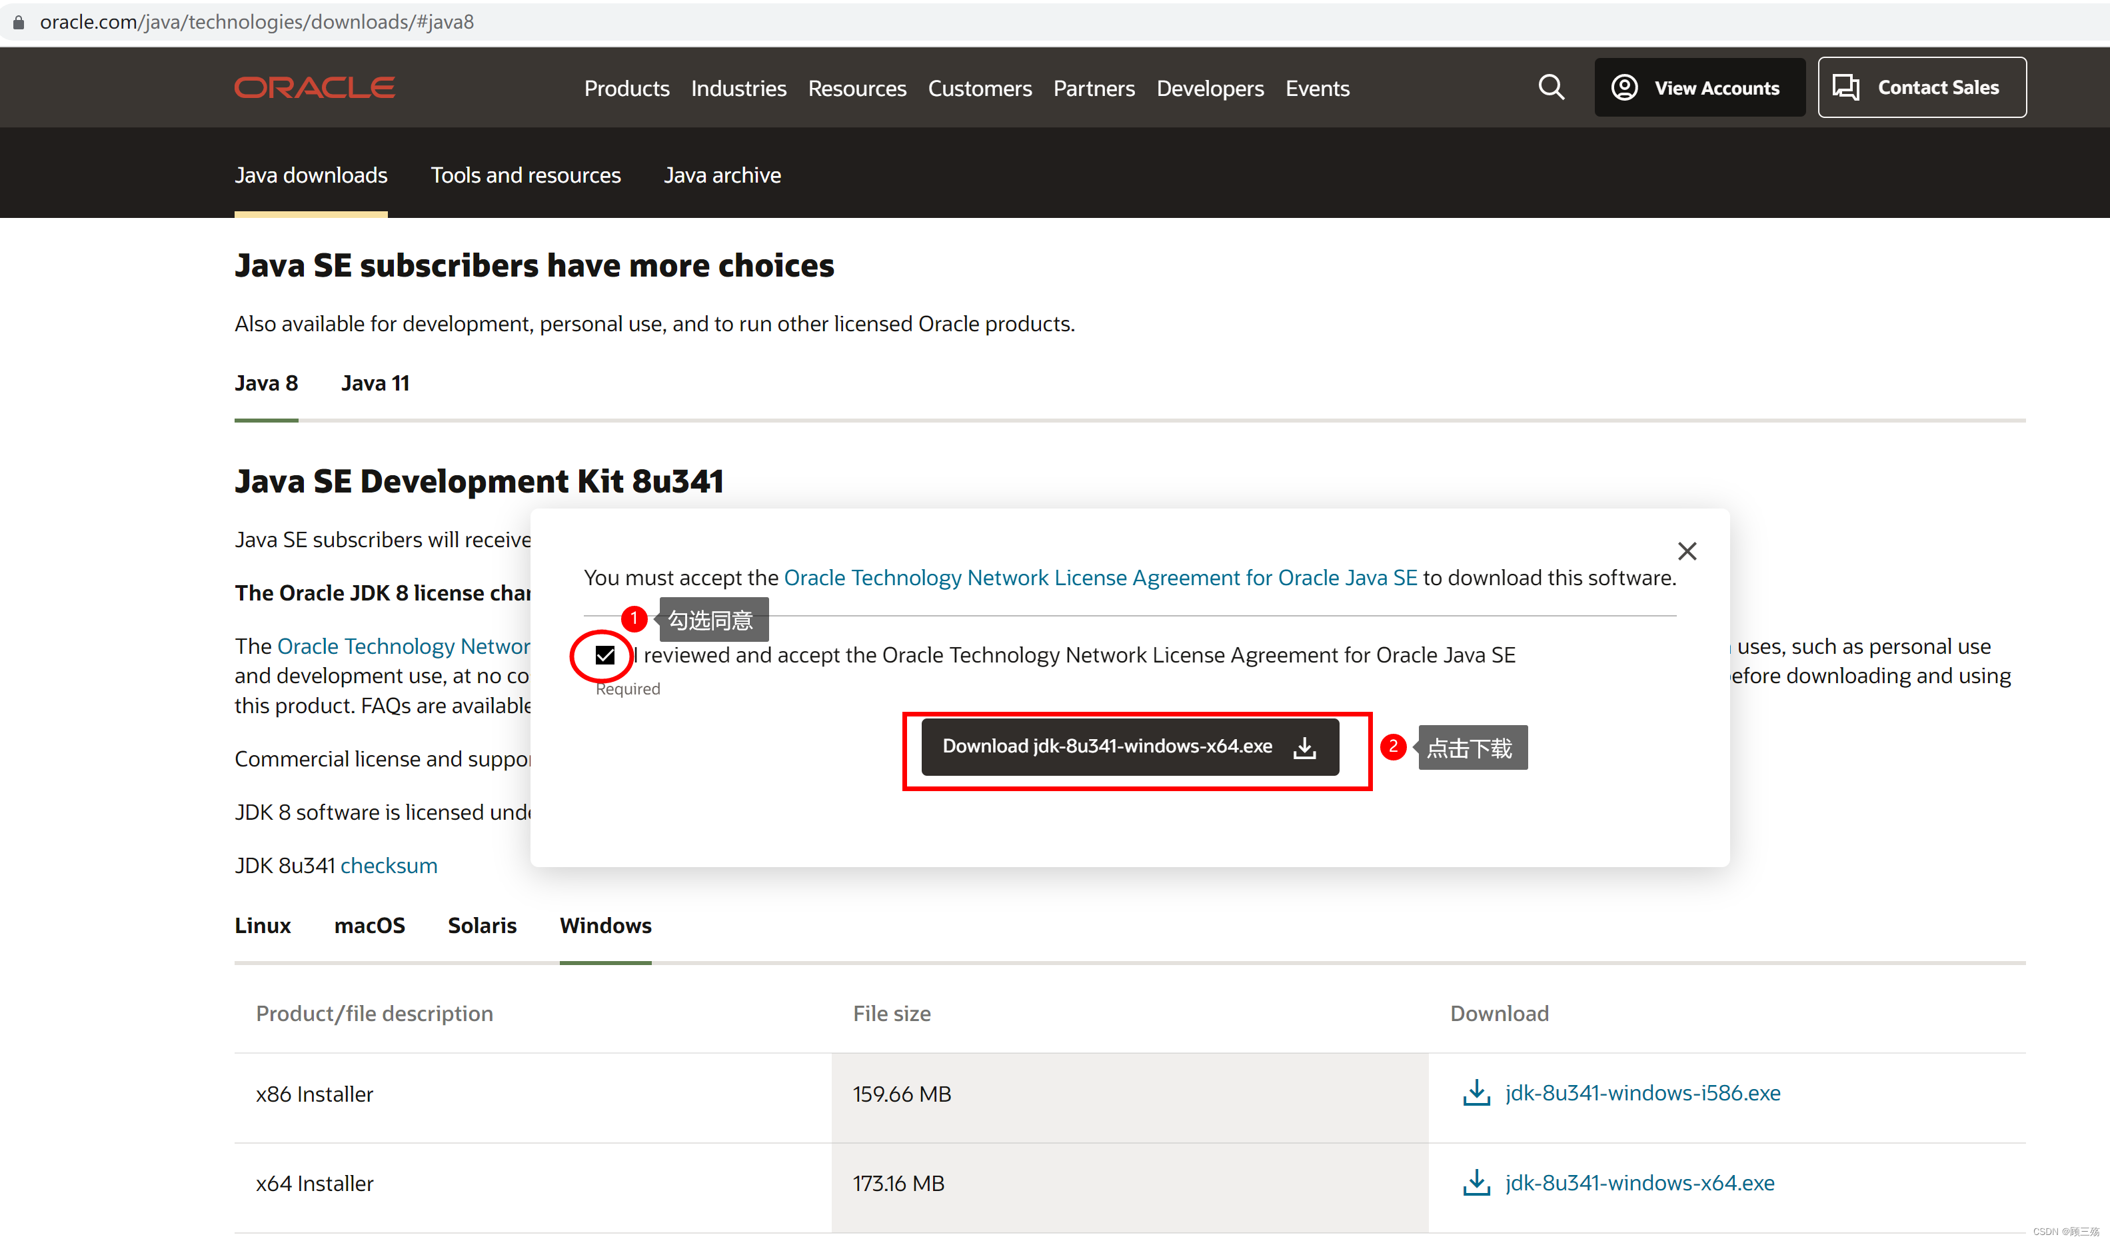
Task: Switch to the Solaris platform tab
Action: click(x=483, y=926)
